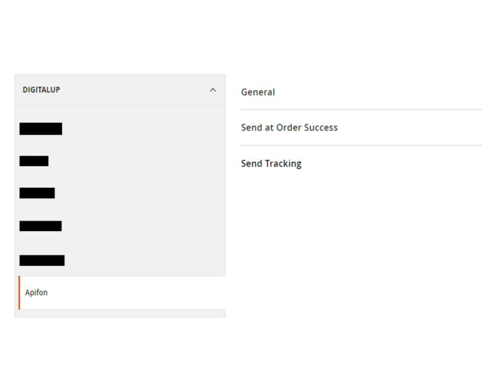
Task: Open the fifth redacted item above Apifon
Action: coord(42,260)
